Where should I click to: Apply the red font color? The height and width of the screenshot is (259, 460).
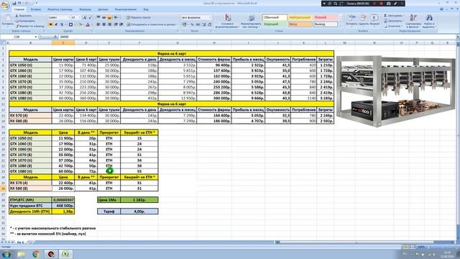click(x=88, y=24)
